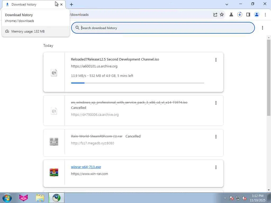Image resolution: width=271 pixels, height=203 pixels.
Task: Click the download progress bar
Action: tap(138, 83)
